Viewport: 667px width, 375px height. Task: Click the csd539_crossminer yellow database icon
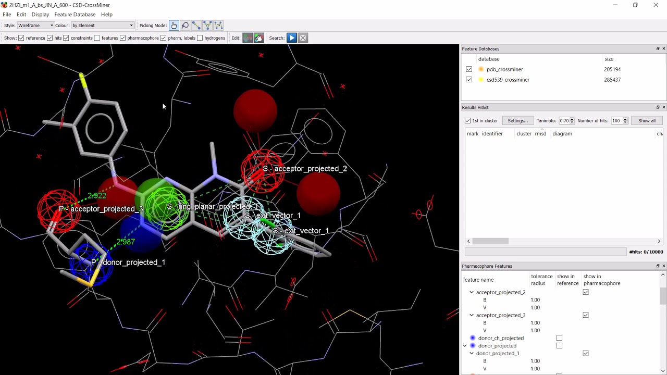click(481, 80)
